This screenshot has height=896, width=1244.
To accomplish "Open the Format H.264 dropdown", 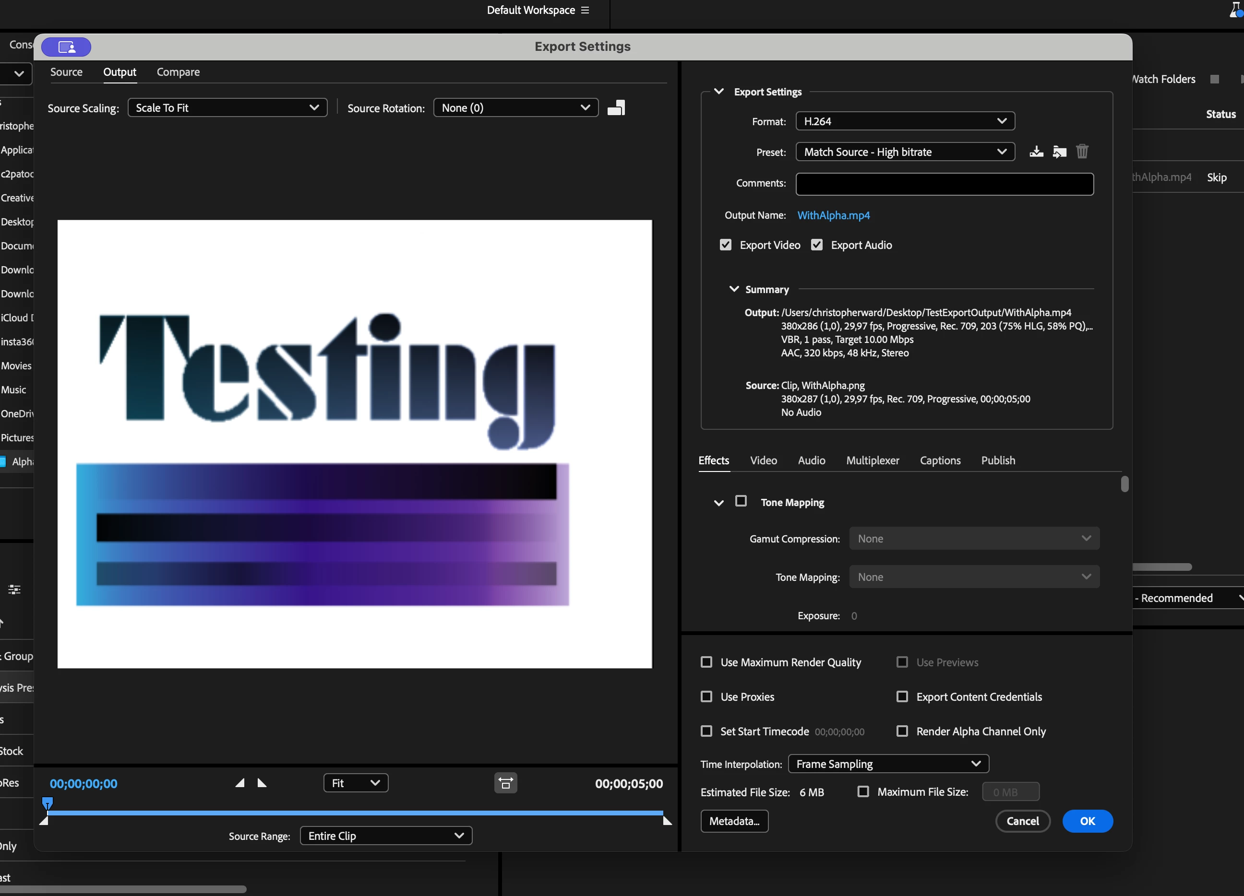I will click(905, 121).
